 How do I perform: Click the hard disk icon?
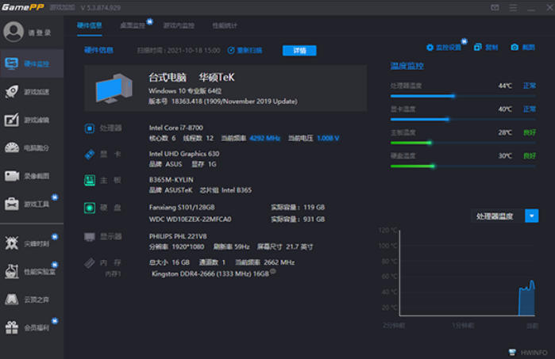(x=90, y=208)
